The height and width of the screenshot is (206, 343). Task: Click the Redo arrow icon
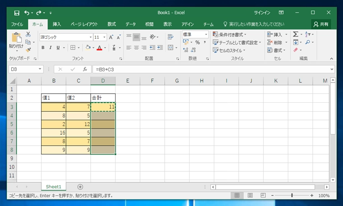tap(39, 13)
